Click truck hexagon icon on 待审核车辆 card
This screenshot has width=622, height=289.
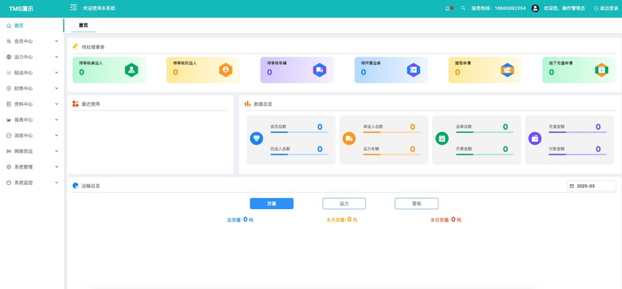[320, 70]
